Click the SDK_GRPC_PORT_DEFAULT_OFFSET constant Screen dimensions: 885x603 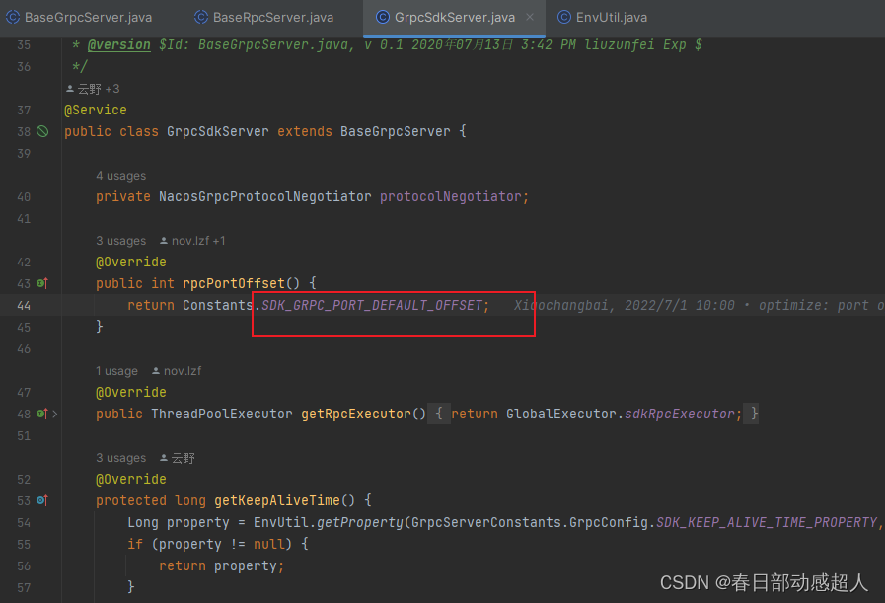point(372,306)
